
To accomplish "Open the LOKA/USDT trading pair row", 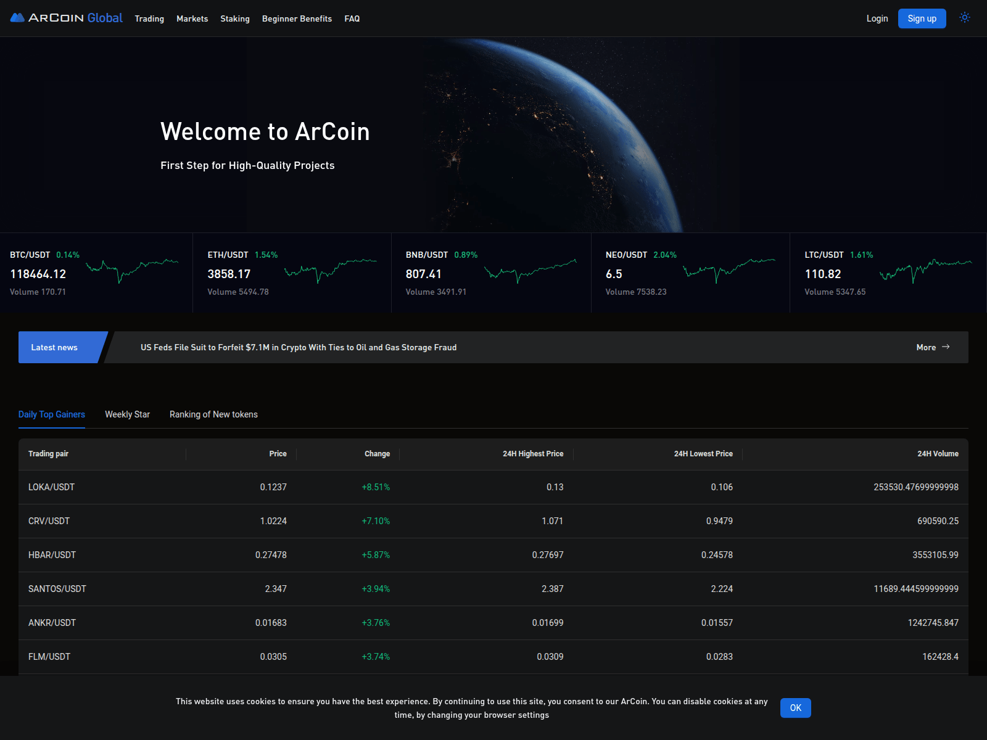I will (52, 487).
